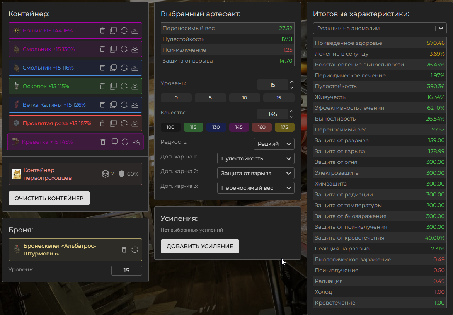
Task: Swap the Ветка Калины artifact
Action: click(124, 105)
